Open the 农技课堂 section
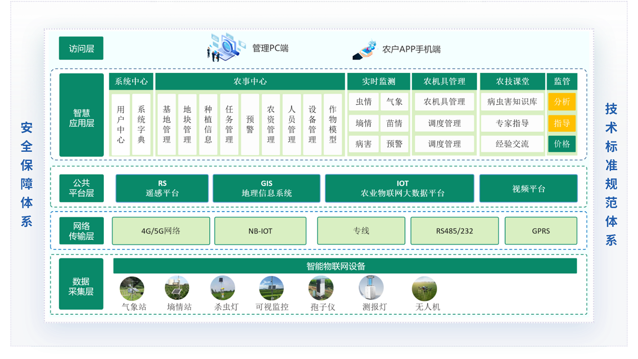Screen dimensions: 638x359 [x=512, y=81]
